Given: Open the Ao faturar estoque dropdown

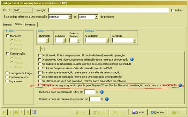Looking at the screenshot, I should [134, 40].
